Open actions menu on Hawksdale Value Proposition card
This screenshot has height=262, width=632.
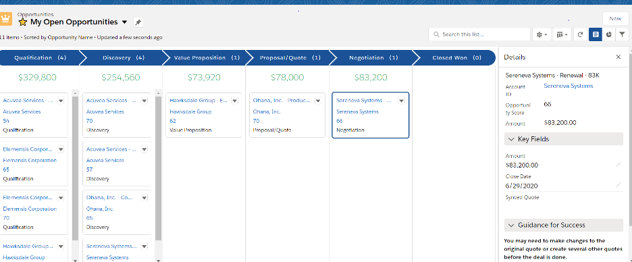234,101
